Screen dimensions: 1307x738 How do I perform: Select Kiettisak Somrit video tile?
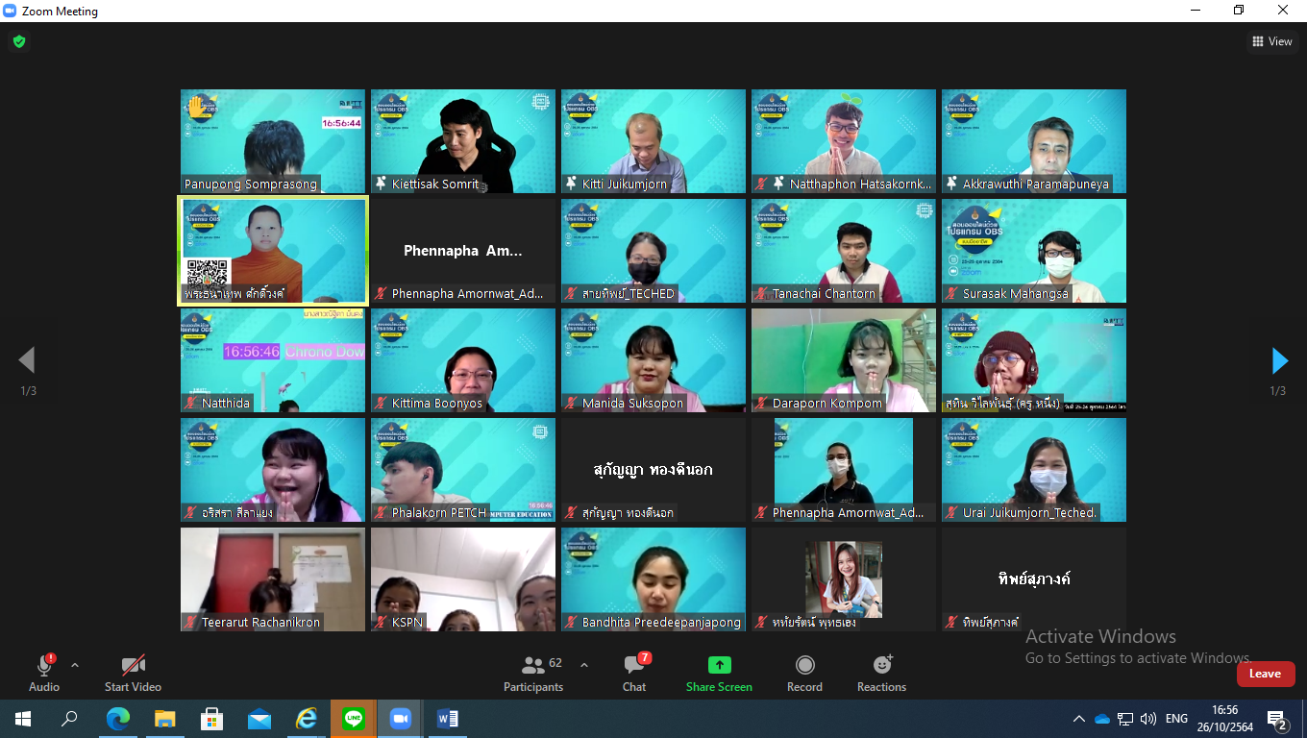[x=463, y=141]
